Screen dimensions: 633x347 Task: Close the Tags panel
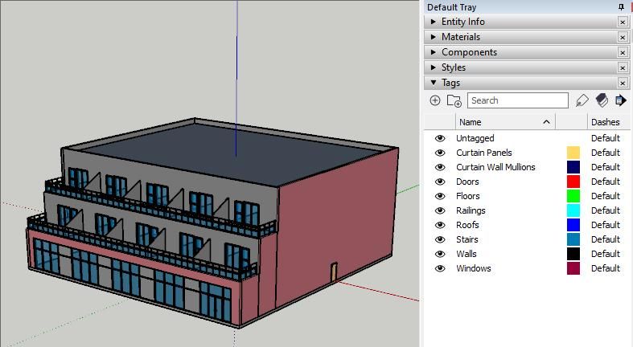point(623,84)
